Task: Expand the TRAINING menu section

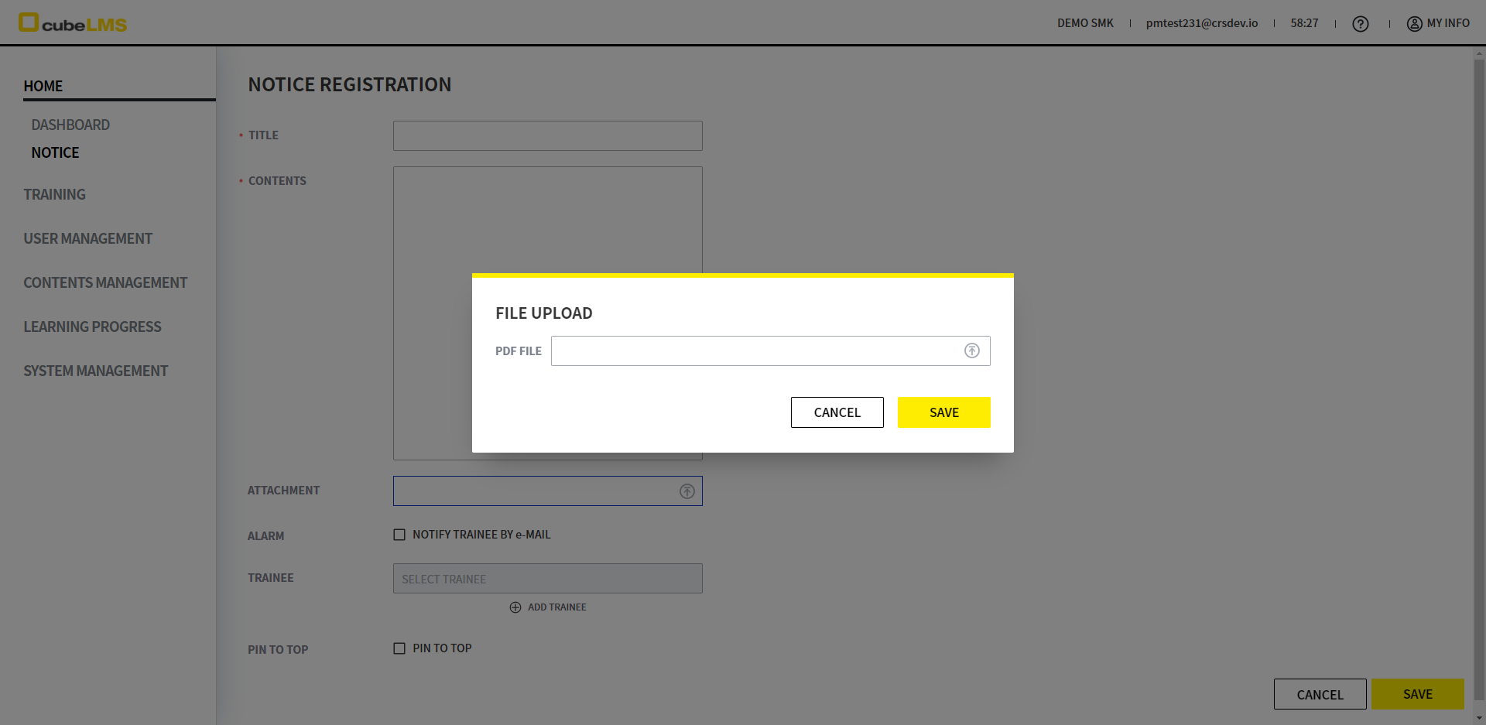Action: pos(54,194)
